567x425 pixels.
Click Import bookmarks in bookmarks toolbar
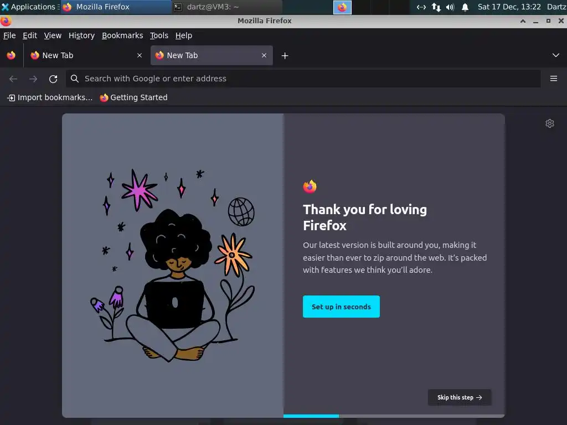(x=50, y=97)
